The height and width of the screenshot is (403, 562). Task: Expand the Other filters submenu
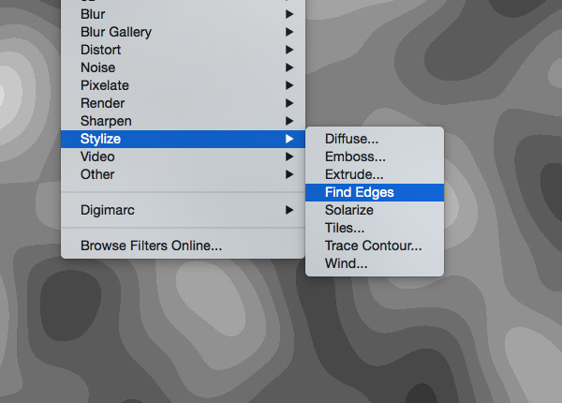[97, 174]
